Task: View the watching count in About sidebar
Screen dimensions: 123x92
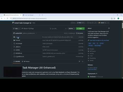Action: (92, 58)
